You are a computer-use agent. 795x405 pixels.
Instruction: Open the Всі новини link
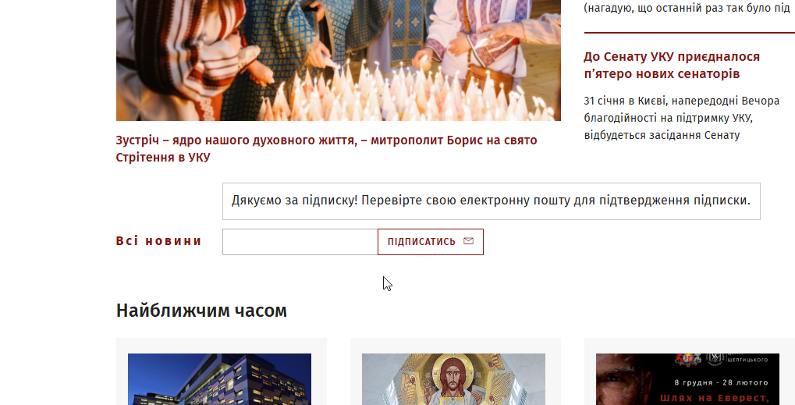[x=158, y=241]
